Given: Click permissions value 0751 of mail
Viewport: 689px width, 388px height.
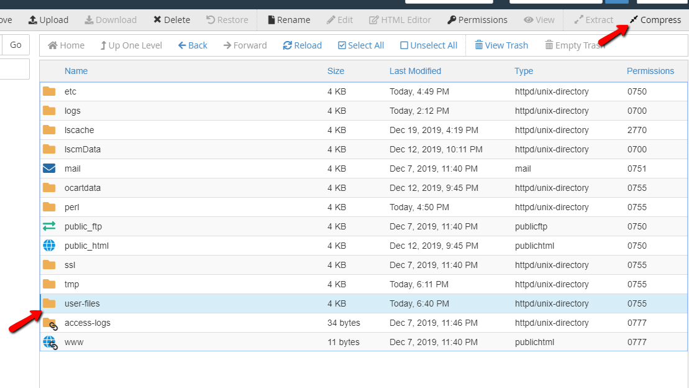Looking at the screenshot, I should tap(637, 169).
